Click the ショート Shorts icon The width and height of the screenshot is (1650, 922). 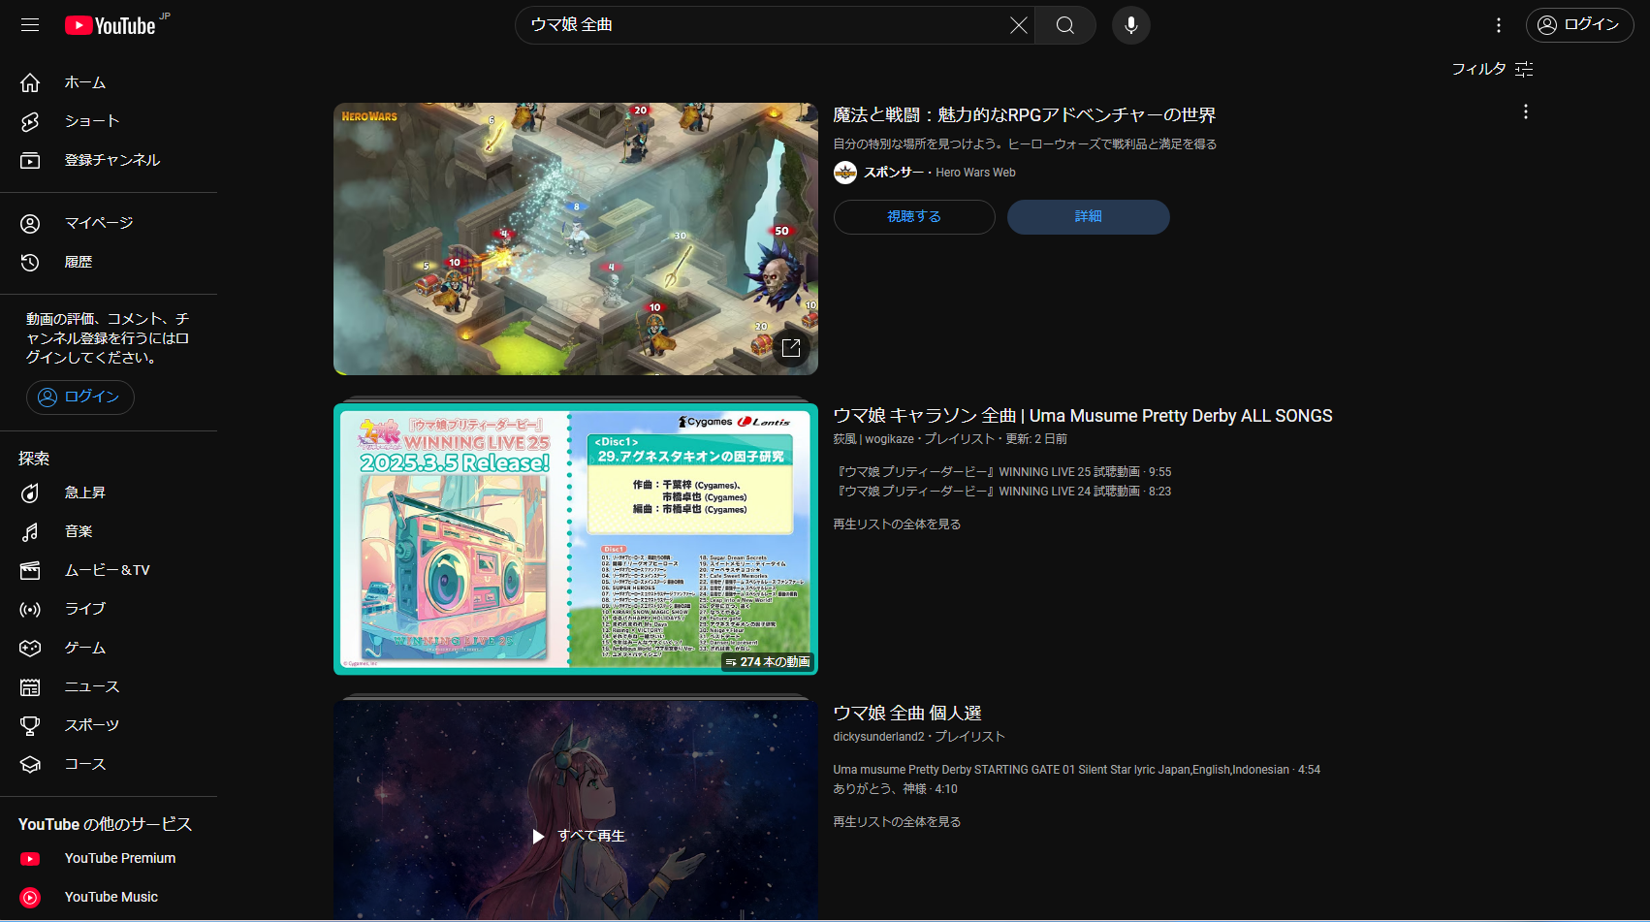coord(30,121)
